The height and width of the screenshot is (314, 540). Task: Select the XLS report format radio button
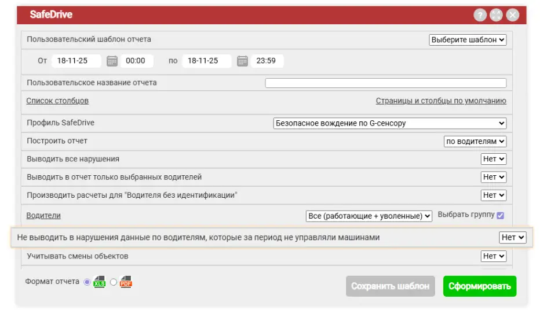coord(87,282)
